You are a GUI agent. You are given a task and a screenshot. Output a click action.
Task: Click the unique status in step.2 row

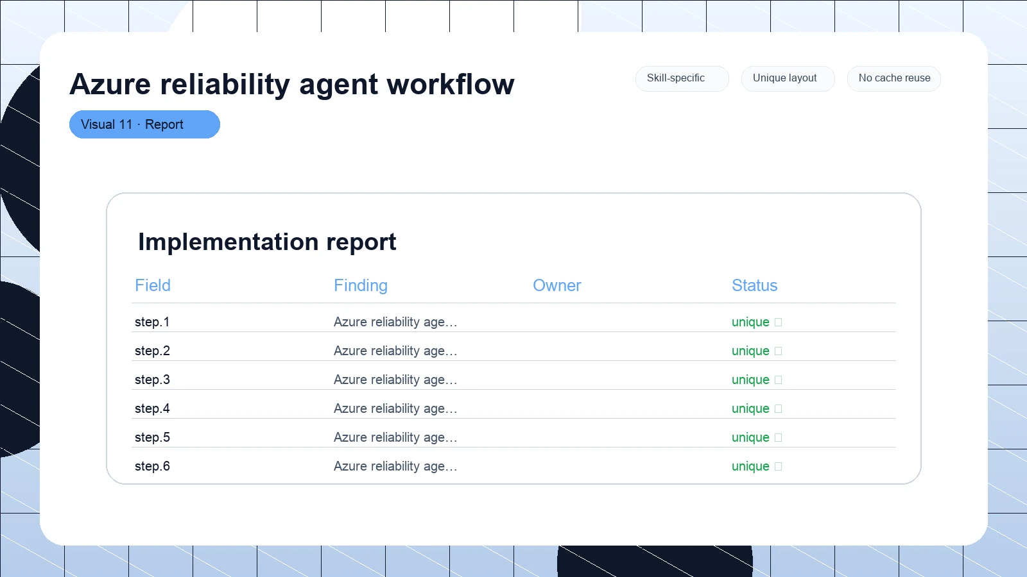coord(757,351)
